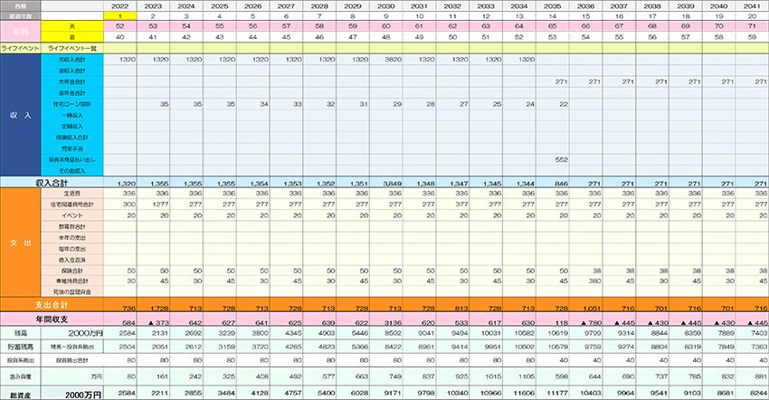The width and height of the screenshot is (769, 400).
Task: Select the 2022 year column header
Action: (126, 5)
